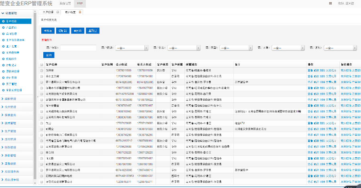
Task: Click 查看 link in row 13578011580
Action: tap(310, 70)
